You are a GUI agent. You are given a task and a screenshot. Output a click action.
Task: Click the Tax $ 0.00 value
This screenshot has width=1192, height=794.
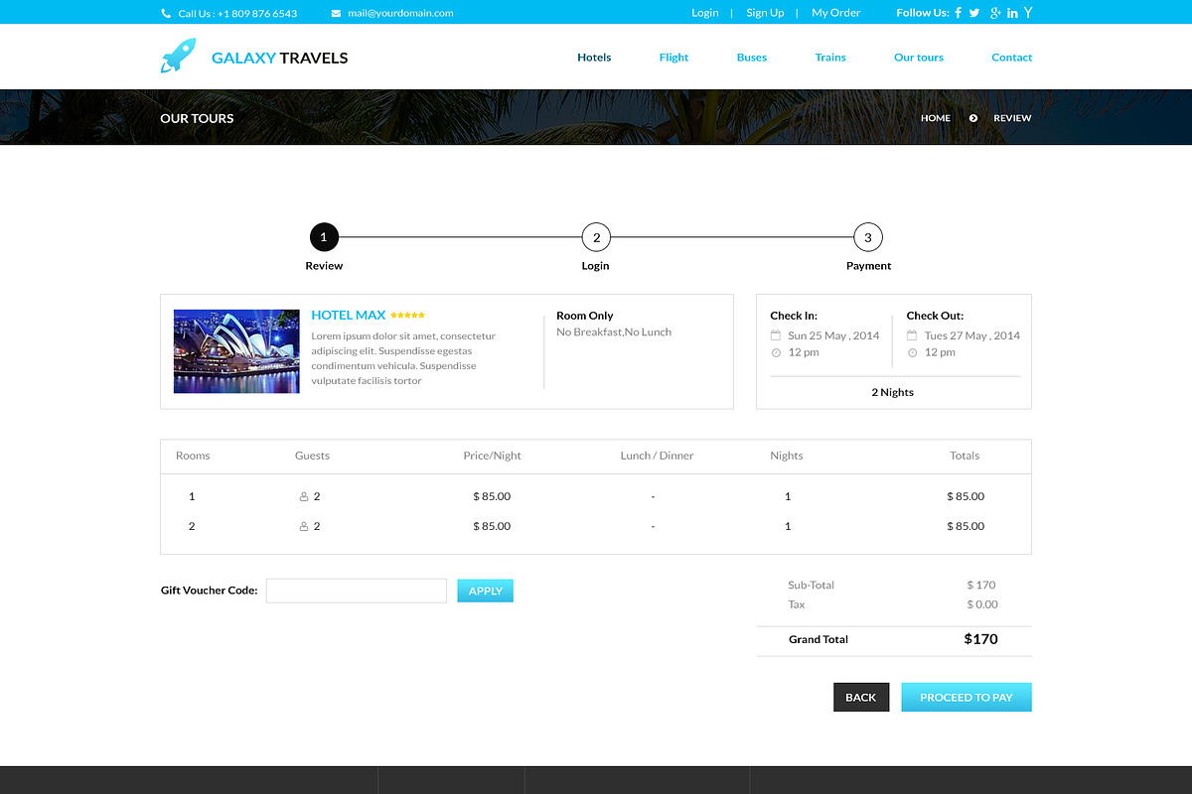(x=982, y=604)
